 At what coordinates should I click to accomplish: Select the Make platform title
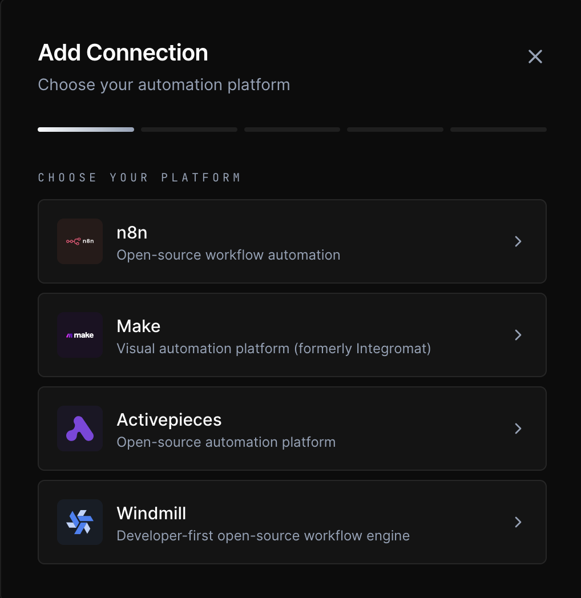pyautogui.click(x=139, y=326)
